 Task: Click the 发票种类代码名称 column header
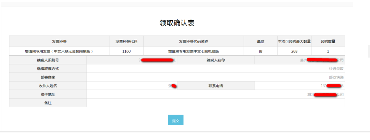194,42
